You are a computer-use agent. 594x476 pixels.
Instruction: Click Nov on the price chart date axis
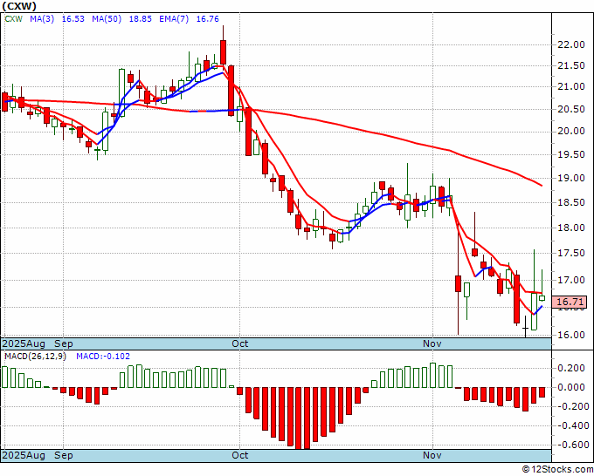(432, 343)
